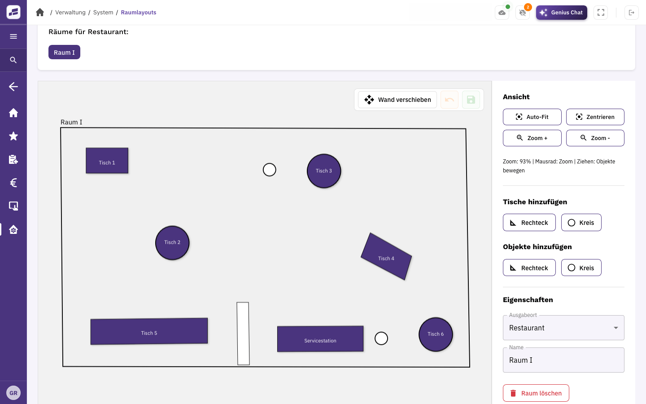Open the clipboard orders sidebar icon

13,159
